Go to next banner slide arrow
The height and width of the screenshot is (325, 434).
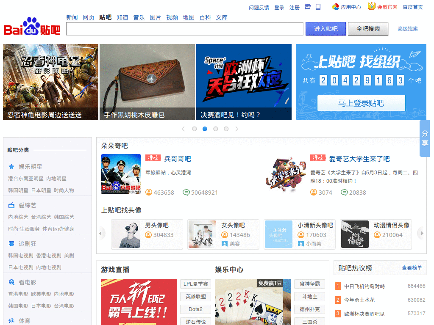[x=236, y=129]
